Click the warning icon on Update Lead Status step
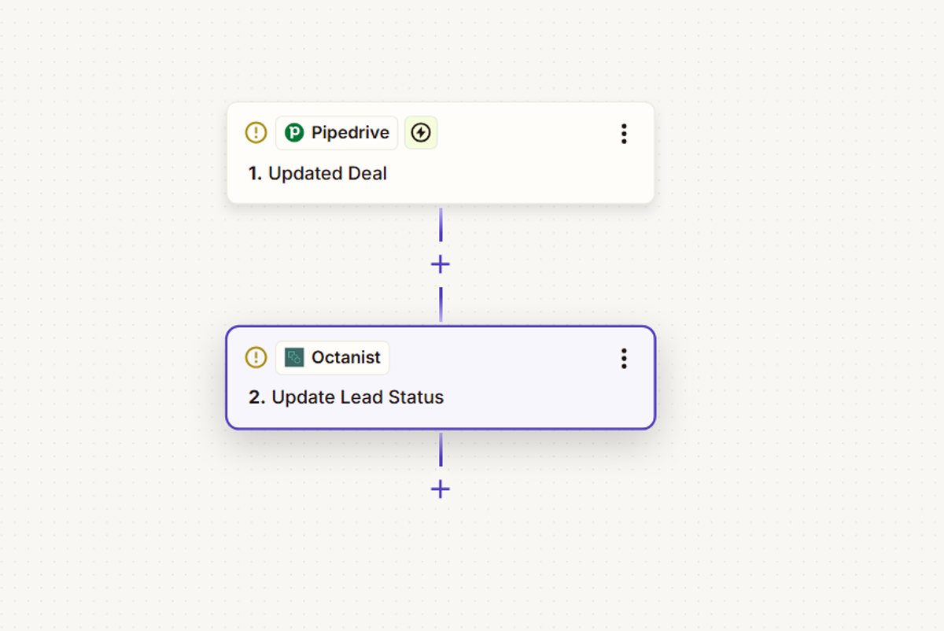Viewport: 944px width, 631px height. [x=256, y=358]
